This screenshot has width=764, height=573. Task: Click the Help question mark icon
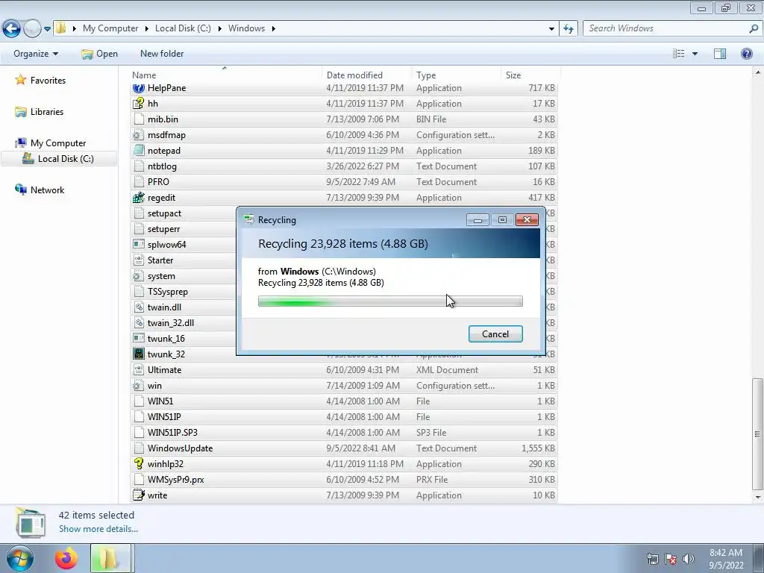pyautogui.click(x=746, y=54)
